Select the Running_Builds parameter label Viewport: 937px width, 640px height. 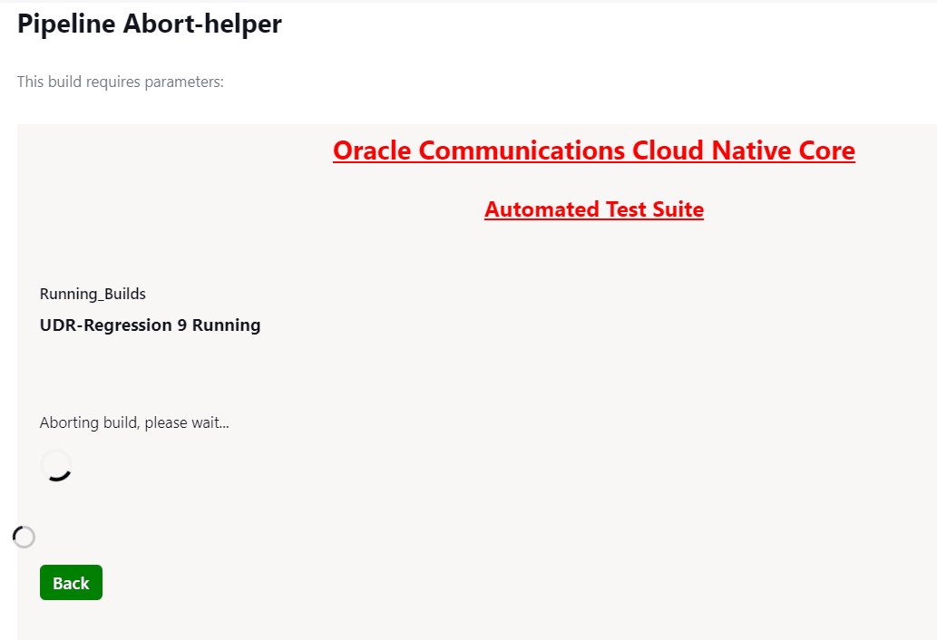(x=93, y=294)
